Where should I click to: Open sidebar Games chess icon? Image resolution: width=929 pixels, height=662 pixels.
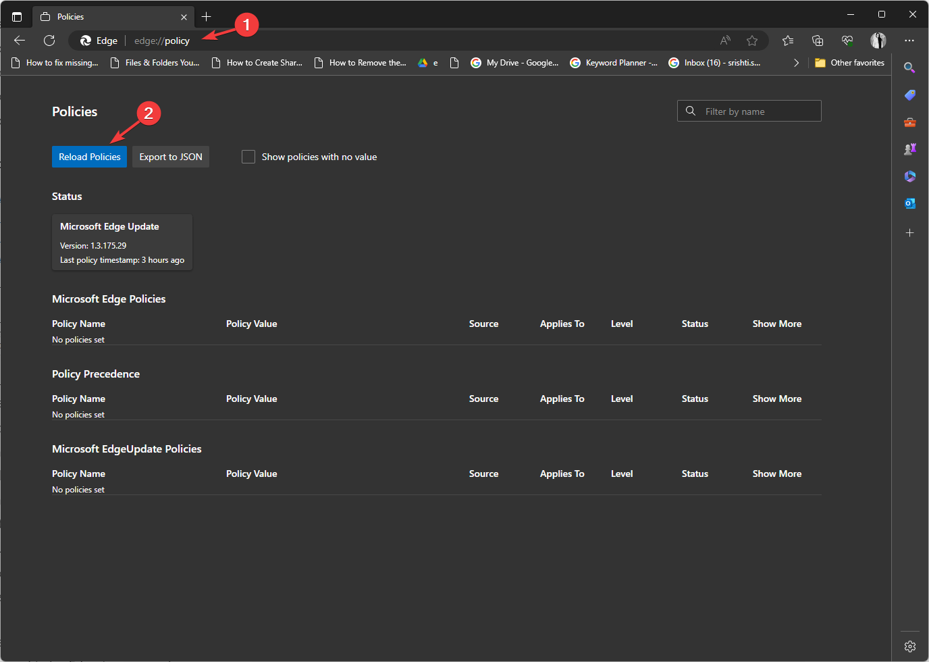click(910, 149)
